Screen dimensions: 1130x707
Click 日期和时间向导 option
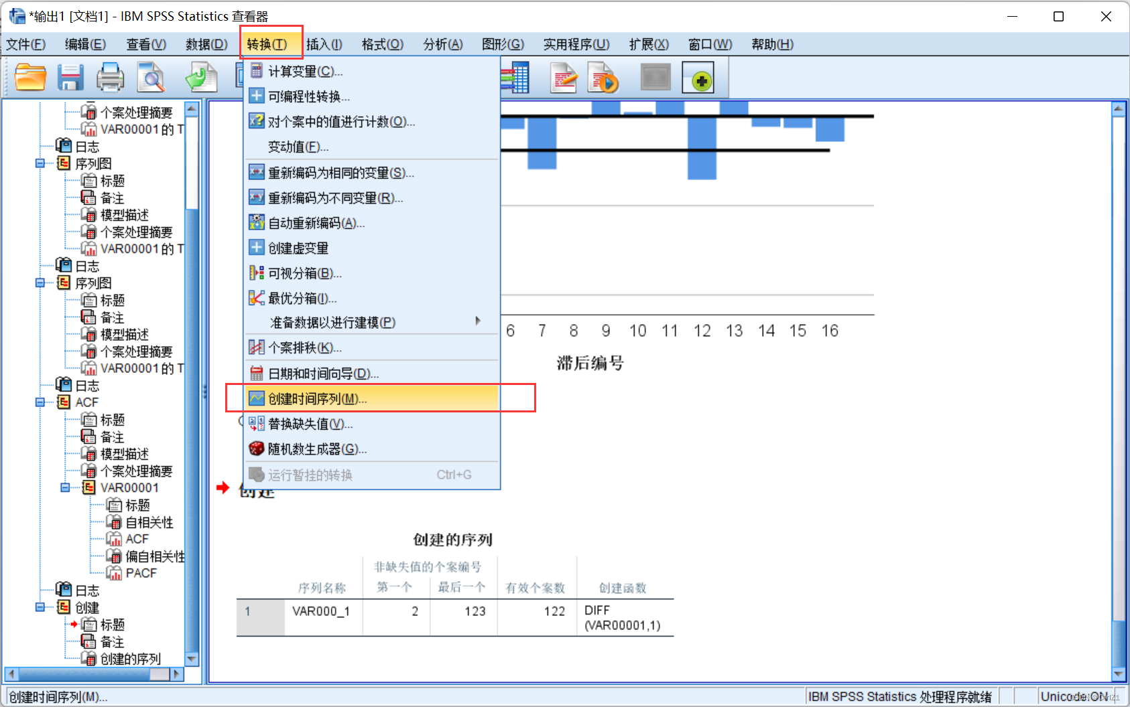[322, 373]
